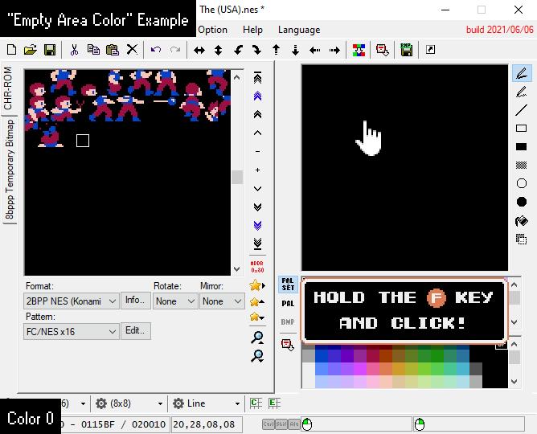Redo the last undone edit

click(x=175, y=50)
